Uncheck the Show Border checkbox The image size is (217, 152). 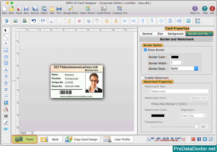(145, 50)
